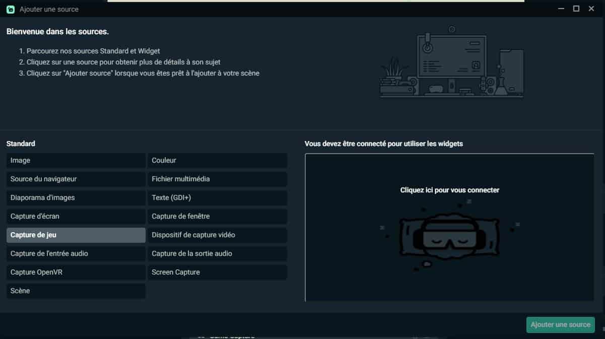This screenshot has width=605, height=339.
Task: Select Capture de la sortie audio
Action: coord(217,253)
